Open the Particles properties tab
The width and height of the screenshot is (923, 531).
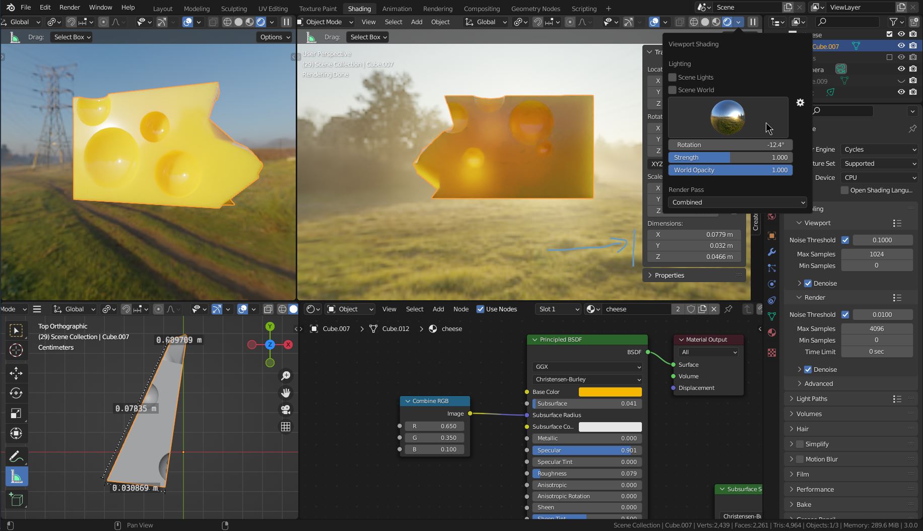771,268
